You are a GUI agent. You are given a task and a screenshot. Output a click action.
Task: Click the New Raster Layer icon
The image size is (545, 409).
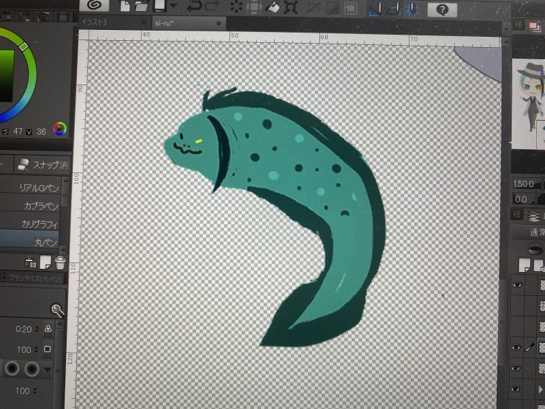point(523,265)
